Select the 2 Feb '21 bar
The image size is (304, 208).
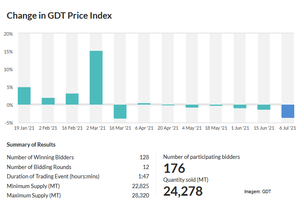coord(48,101)
